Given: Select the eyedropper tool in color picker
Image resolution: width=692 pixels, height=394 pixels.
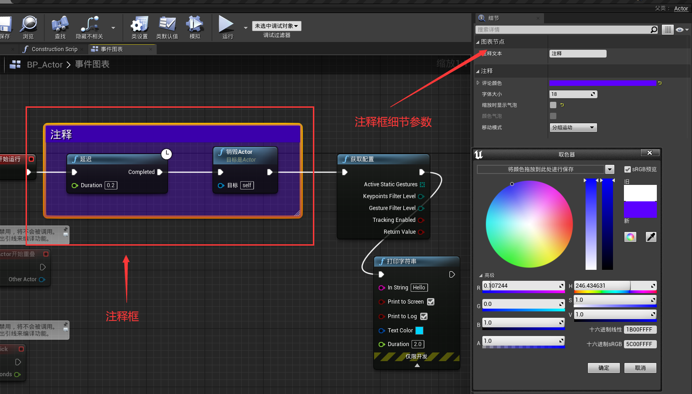Looking at the screenshot, I should point(651,236).
